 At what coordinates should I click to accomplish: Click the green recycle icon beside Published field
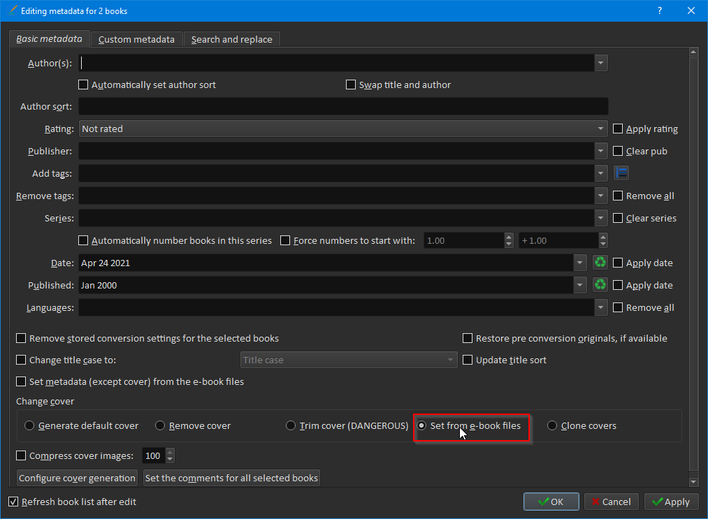[x=600, y=284]
